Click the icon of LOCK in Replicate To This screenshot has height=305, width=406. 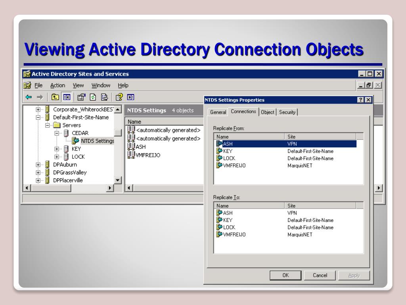pos(219,227)
